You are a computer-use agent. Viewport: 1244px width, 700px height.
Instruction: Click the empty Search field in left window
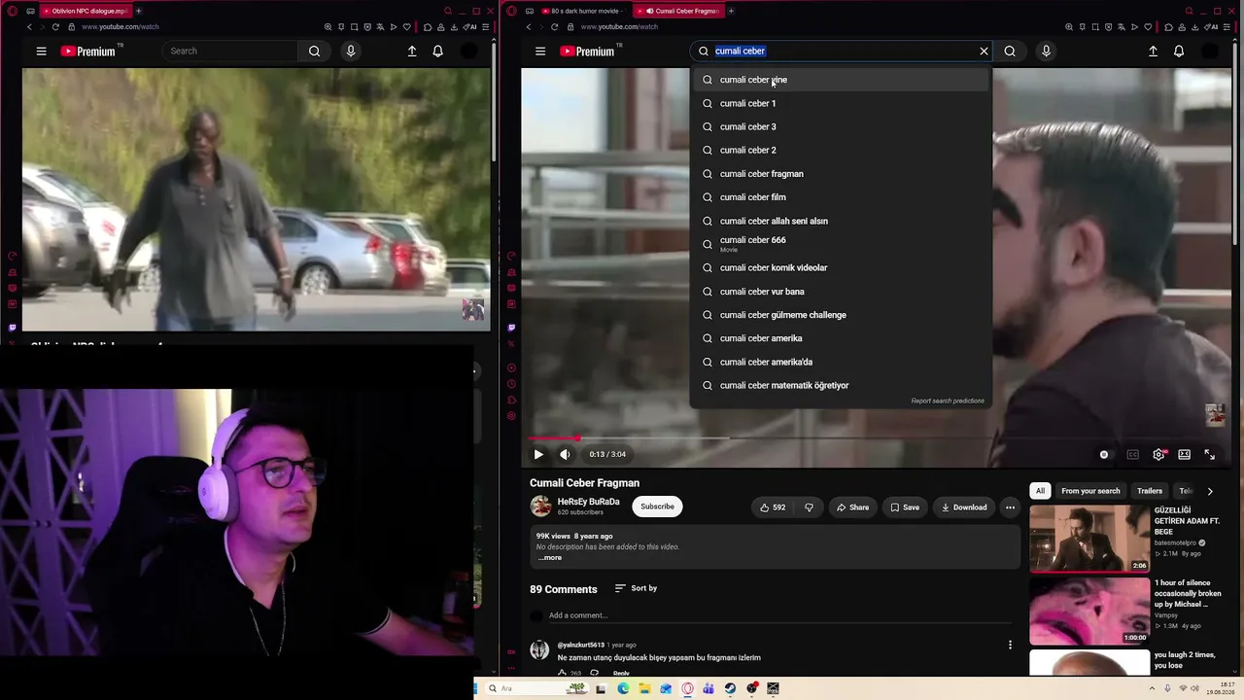[x=231, y=52]
